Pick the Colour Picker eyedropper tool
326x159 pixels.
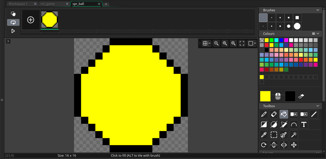click(x=264, y=134)
